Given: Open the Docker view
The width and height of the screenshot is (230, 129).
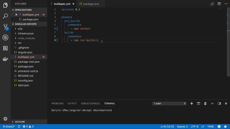Looking at the screenshot, I should 5,59.
